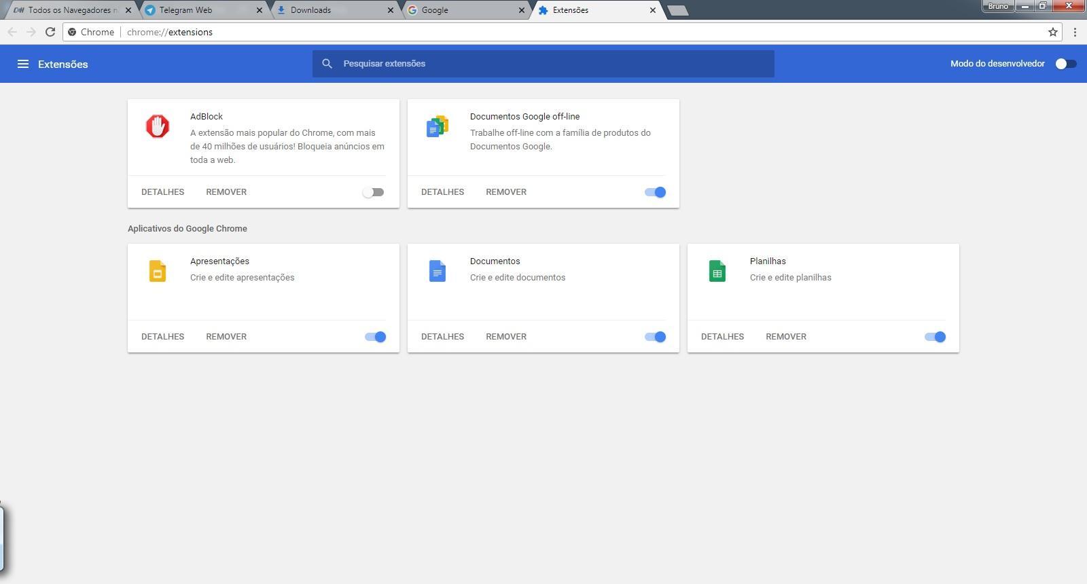Viewport: 1087px width, 584px height.
Task: Click the Extensões page title
Action: point(63,65)
